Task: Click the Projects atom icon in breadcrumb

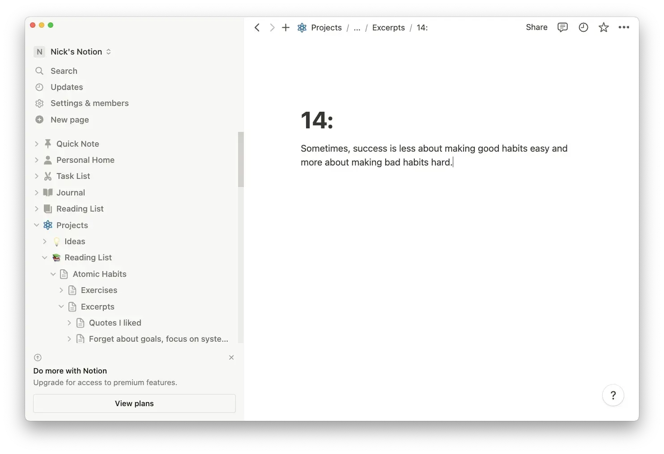Action: coord(302,27)
